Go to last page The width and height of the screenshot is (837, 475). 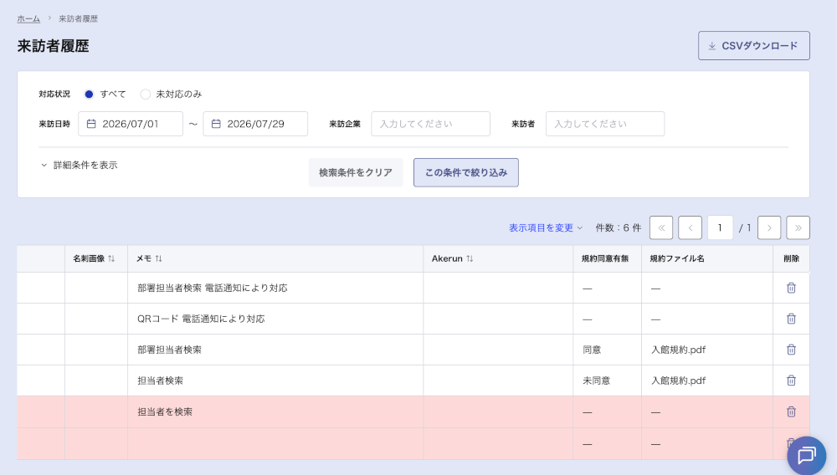(x=798, y=227)
